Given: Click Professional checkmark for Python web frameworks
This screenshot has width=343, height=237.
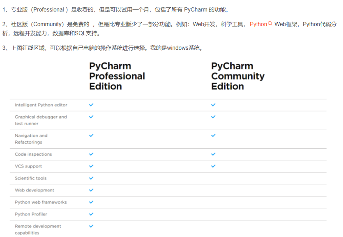Looking at the screenshot, I should point(91,202).
